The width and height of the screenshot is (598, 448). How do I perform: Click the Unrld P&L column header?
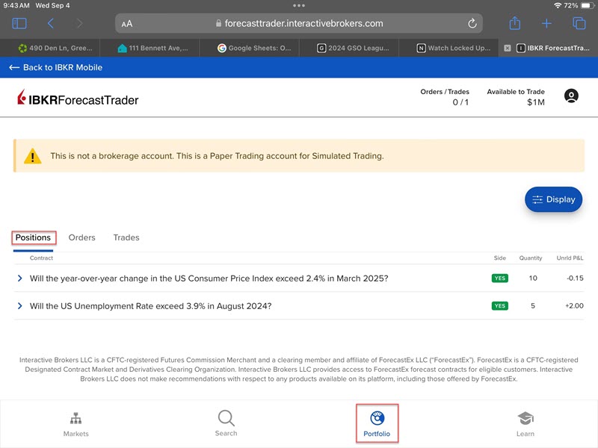coord(570,258)
